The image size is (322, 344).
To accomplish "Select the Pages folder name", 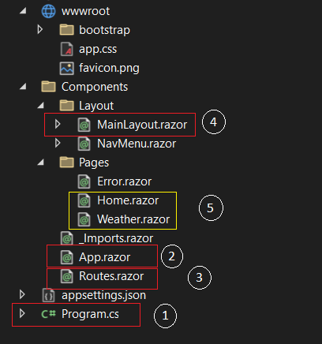I will pos(94,163).
